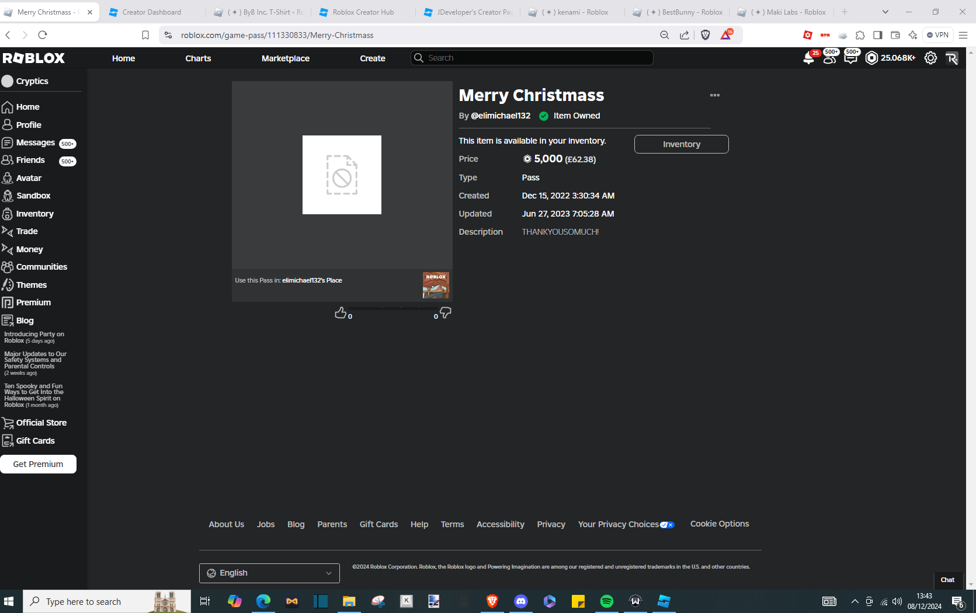The image size is (976, 613).
Task: Toggle the Brave VPN button
Action: 937,35
